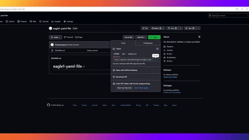Click the Packages heading
The height and width of the screenshot is (140, 249).
tap(168, 86)
